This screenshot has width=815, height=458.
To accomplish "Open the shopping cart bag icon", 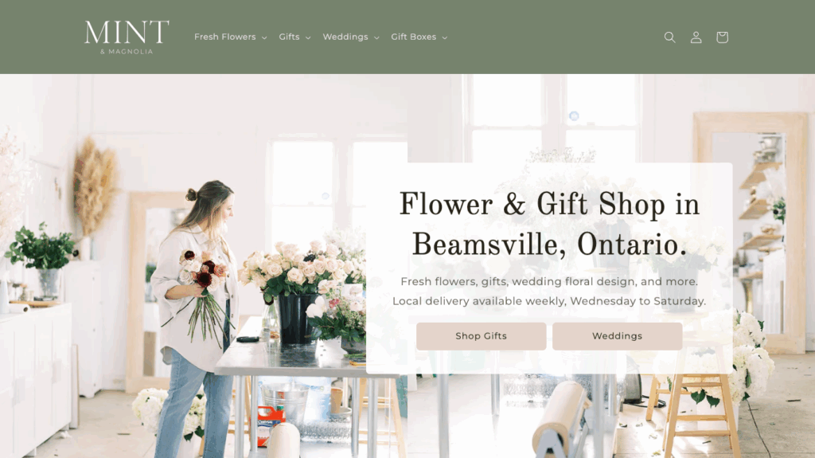I will point(721,37).
